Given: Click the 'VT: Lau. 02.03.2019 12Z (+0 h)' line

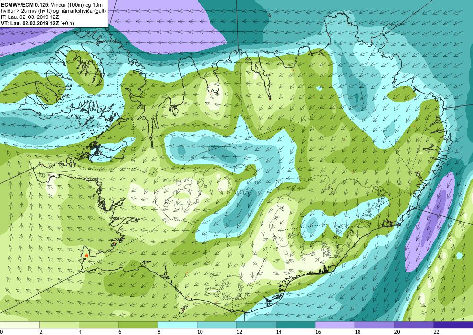Looking at the screenshot, I should click(x=37, y=23).
